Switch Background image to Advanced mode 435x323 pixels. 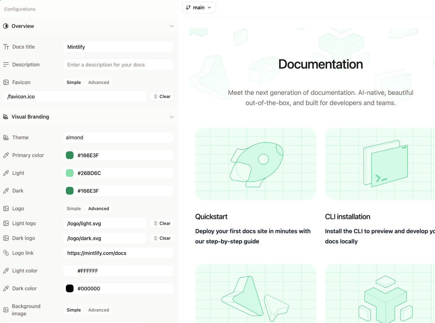click(98, 310)
